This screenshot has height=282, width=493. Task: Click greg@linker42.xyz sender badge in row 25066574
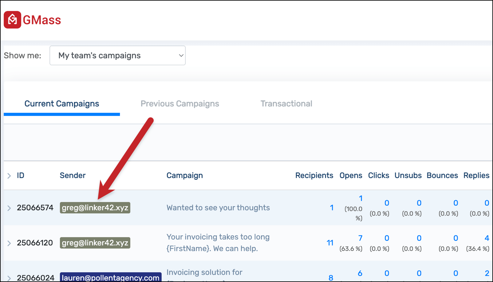coord(95,208)
